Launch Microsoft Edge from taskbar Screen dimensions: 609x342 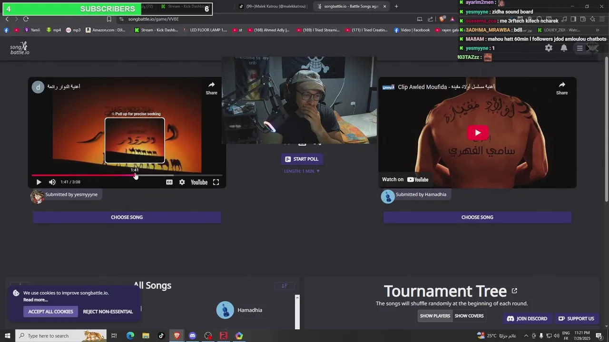pyautogui.click(x=130, y=336)
